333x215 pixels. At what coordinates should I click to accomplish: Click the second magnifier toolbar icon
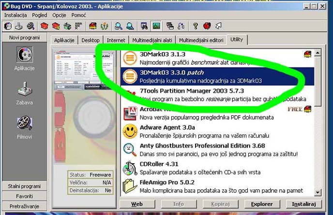click(130, 26)
